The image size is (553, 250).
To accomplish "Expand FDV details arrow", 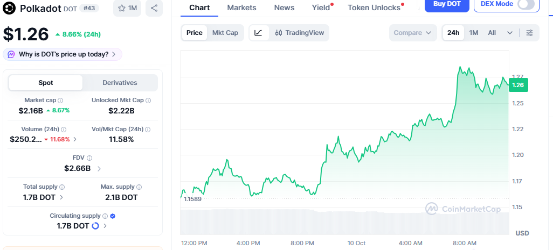I will point(99,169).
